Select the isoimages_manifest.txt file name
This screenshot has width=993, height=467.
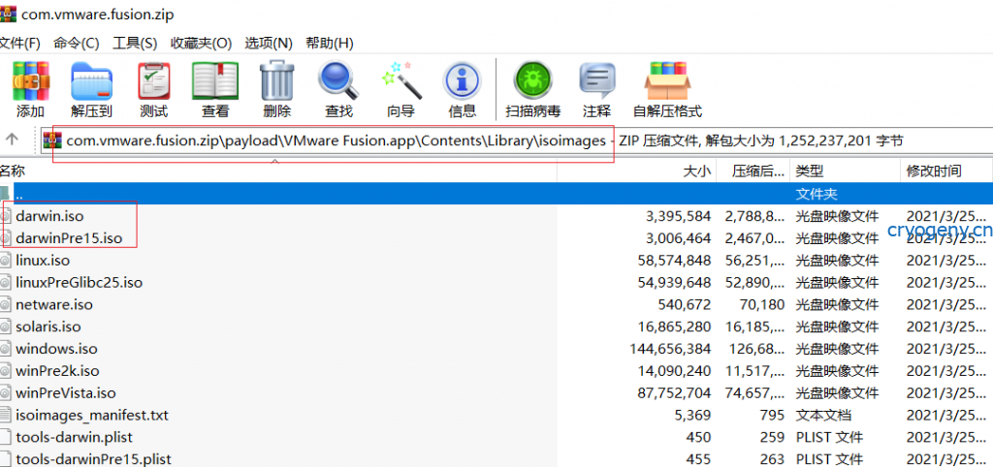pos(92,415)
